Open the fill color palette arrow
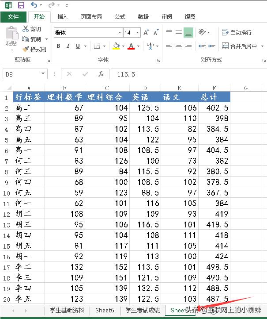Screen dimensions: 267x319 point(124,46)
